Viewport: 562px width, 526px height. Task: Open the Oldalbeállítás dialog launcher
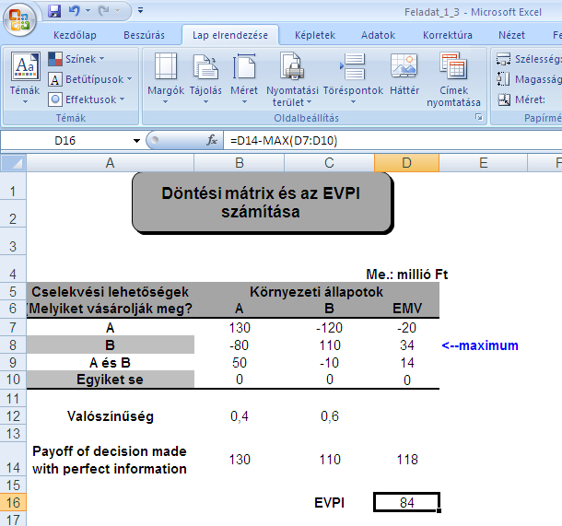tap(479, 117)
